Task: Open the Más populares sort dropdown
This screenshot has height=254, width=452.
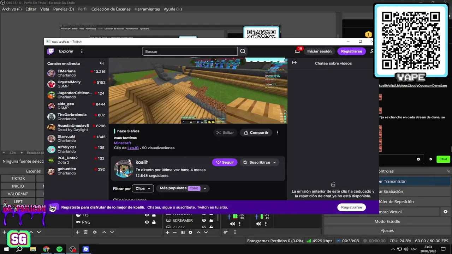Action: tap(183, 188)
